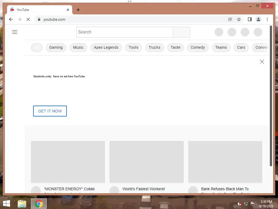Screen dimensions: 278x209
Task: Bookmark this tab with the star icon
Action: 239,19
